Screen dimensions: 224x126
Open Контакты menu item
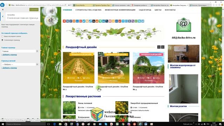point(170,10)
